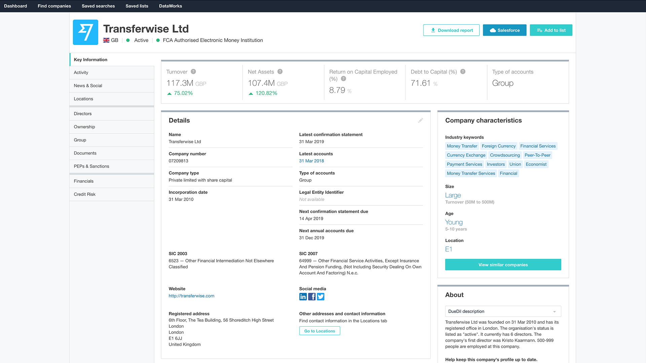Viewport: 646px width, 363px height.
Task: Open Saved searches in top navigation
Action: pos(98,6)
